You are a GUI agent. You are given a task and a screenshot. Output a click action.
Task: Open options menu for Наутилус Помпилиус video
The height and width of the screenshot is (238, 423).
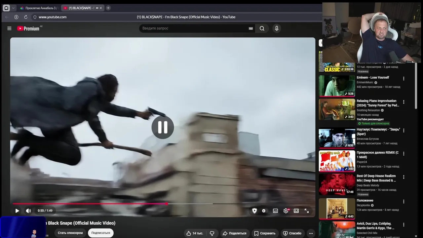404,131
